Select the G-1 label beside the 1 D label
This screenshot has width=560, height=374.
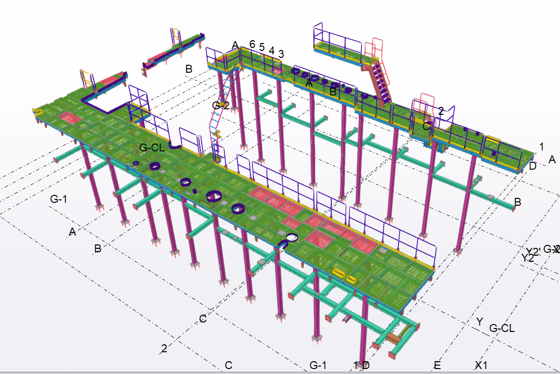318,365
